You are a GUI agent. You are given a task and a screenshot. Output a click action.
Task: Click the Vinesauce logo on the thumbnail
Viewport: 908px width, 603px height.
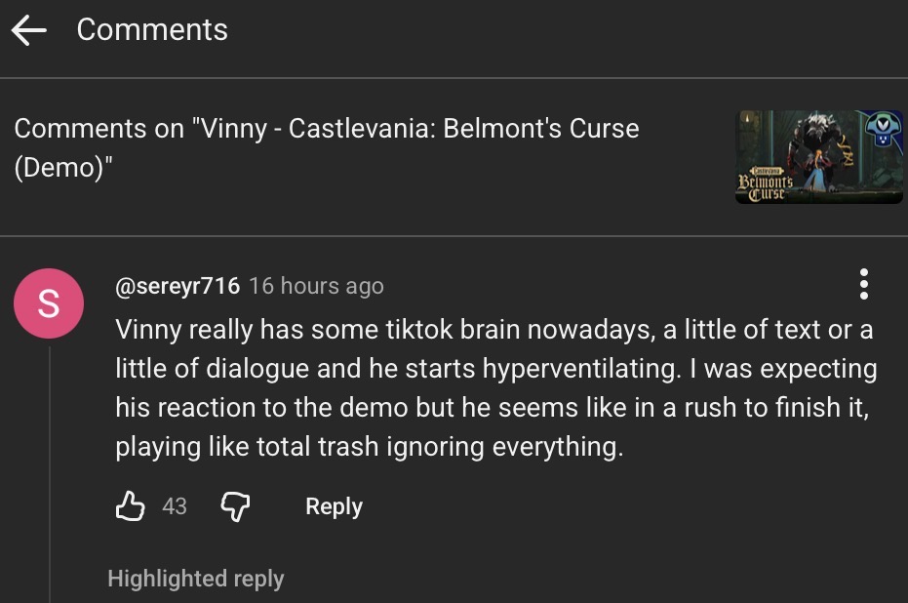tap(882, 130)
